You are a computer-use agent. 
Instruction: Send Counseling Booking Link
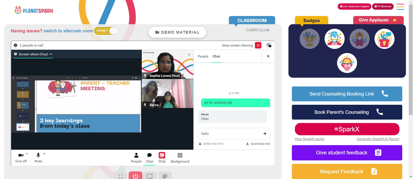[347, 94]
